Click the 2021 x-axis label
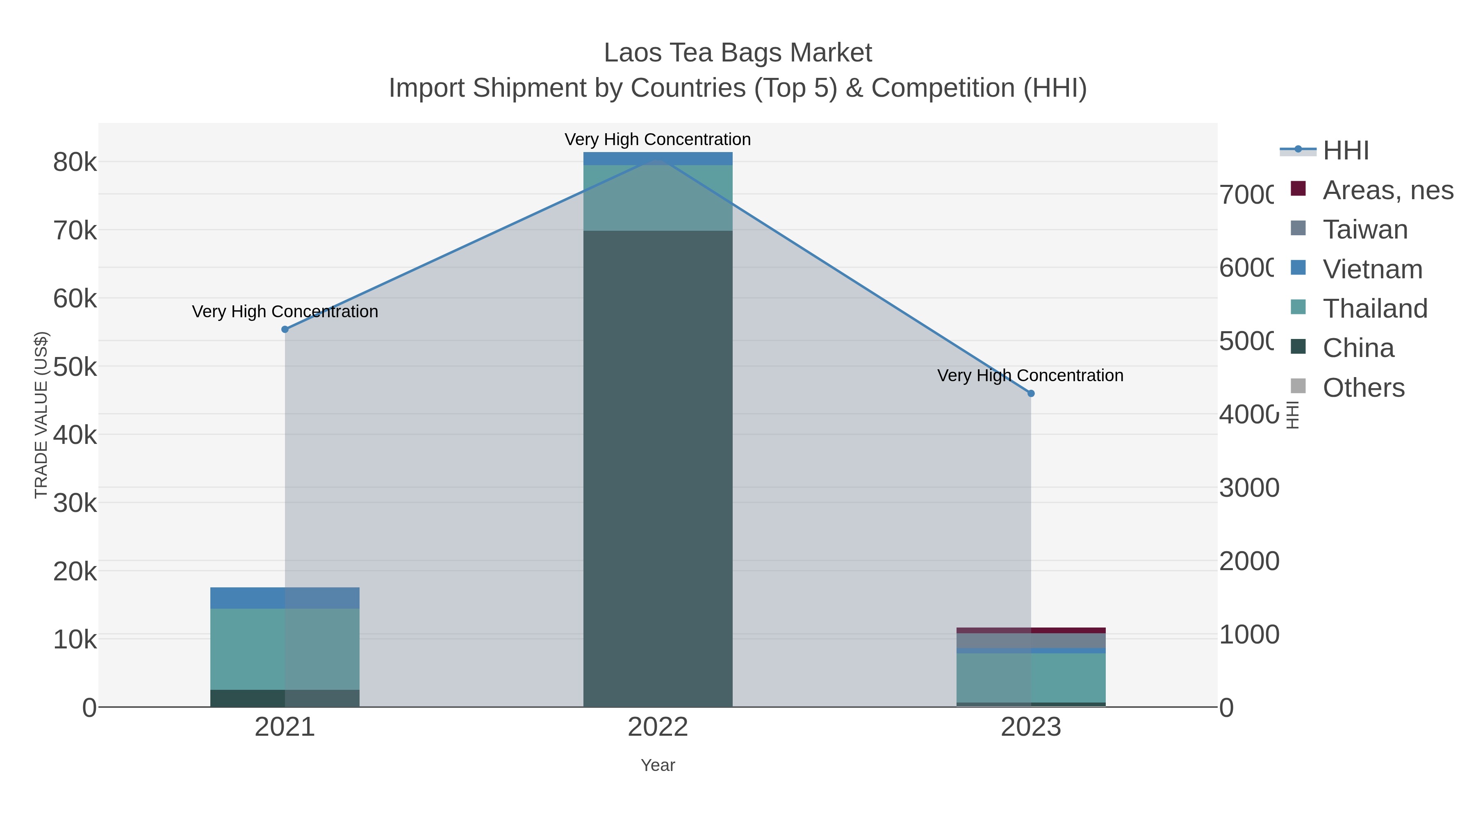This screenshot has width=1476, height=830. [285, 727]
